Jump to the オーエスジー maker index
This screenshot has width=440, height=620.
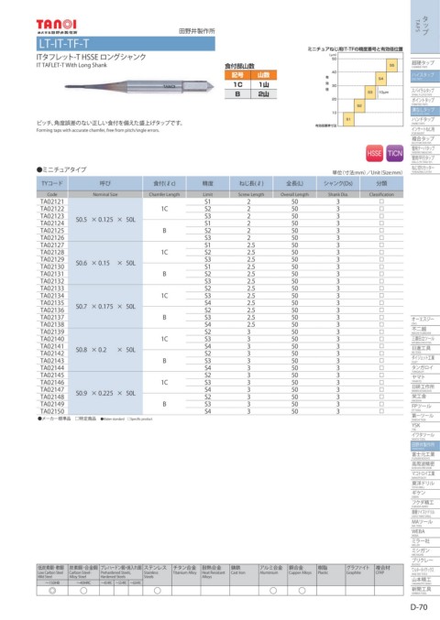click(423, 320)
